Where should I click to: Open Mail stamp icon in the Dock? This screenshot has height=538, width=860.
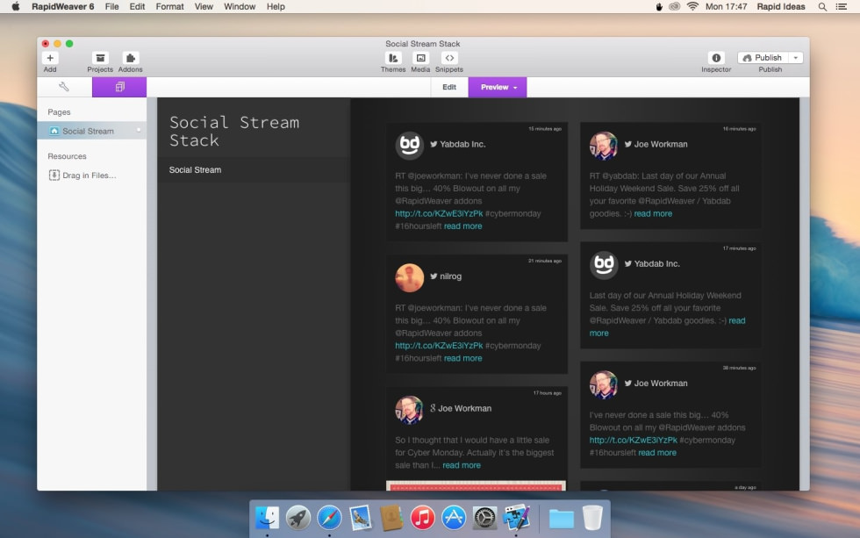[x=361, y=517]
